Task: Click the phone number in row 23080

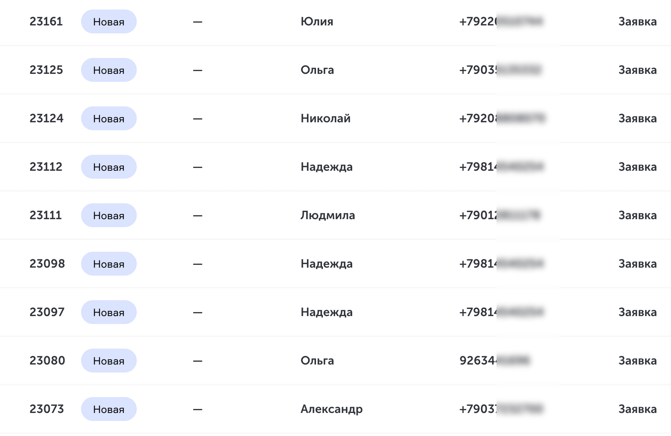Action: click(495, 361)
